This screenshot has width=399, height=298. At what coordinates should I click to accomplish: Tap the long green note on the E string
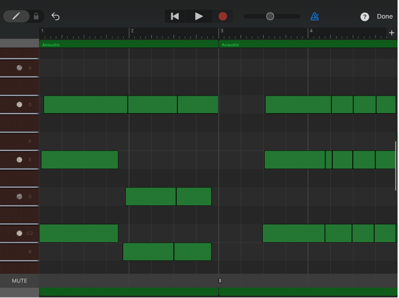79,160
